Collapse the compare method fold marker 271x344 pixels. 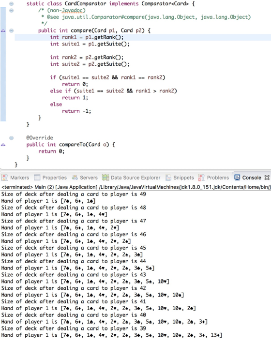click(12, 30)
